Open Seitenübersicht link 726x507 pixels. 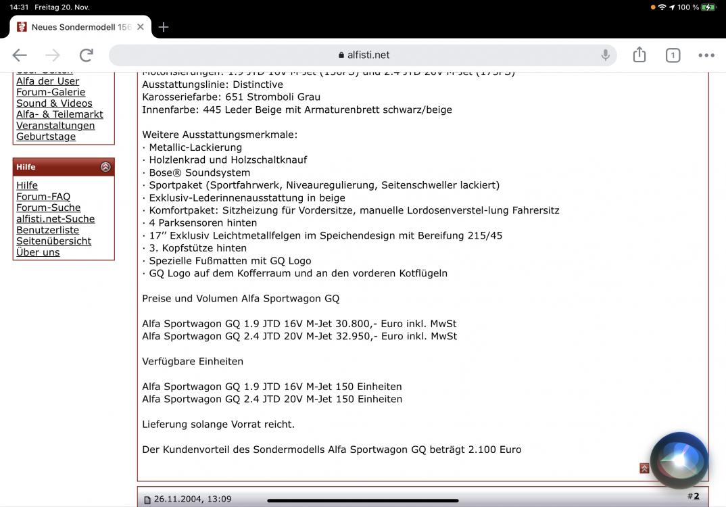53,241
